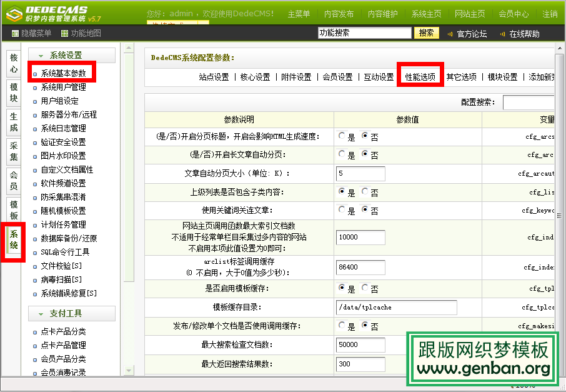
Task: Open 内容发布 in top menu
Action: [x=339, y=14]
